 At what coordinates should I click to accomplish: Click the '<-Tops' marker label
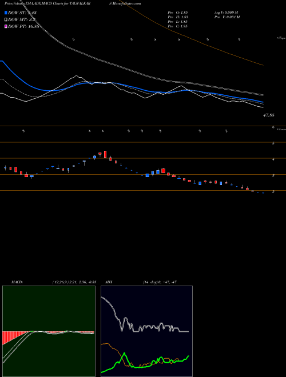pyautogui.click(x=281, y=38)
